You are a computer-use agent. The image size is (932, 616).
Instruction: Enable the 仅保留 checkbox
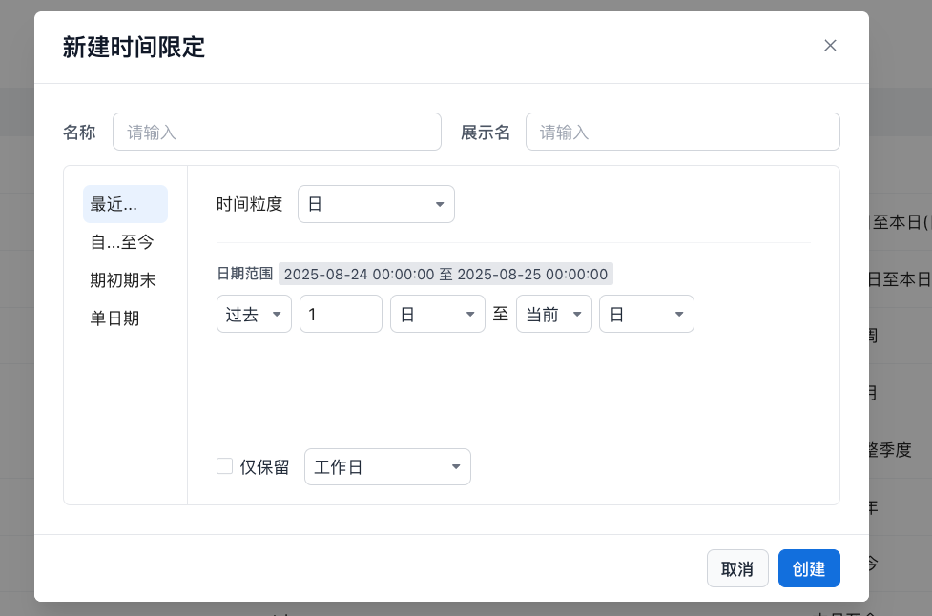pyautogui.click(x=225, y=466)
